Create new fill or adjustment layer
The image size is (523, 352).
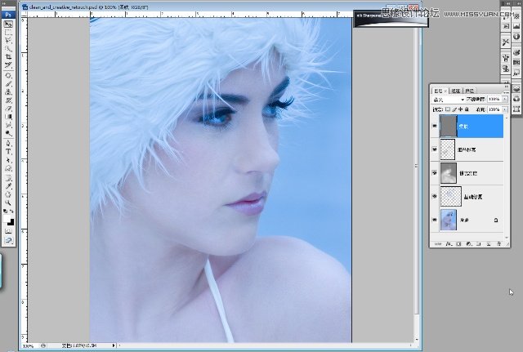(468, 244)
